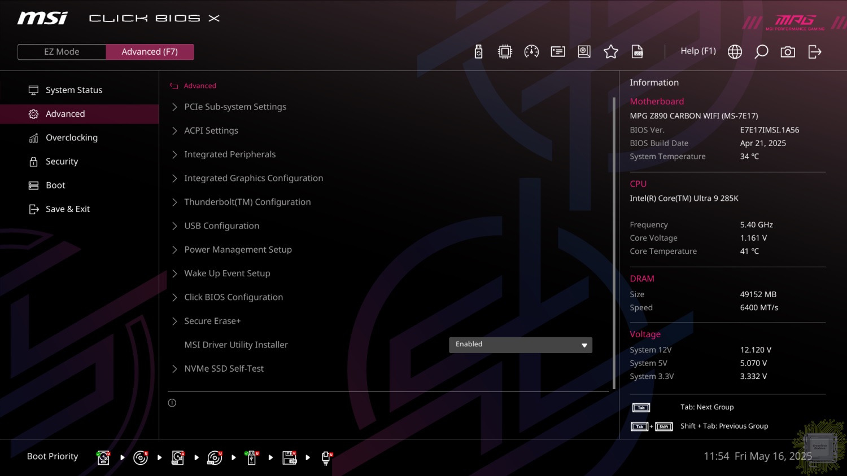This screenshot has width=847, height=476.
Task: Click System 5V value 5.070 V
Action: point(753,363)
